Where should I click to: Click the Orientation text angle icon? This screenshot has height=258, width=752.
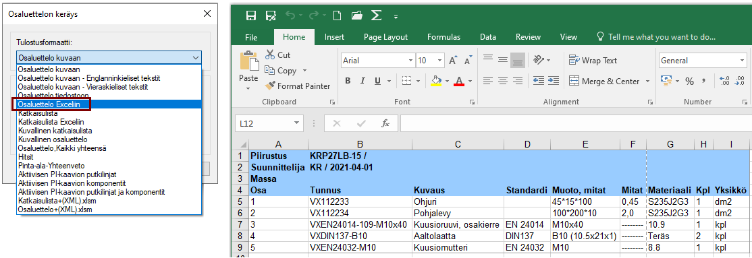539,61
